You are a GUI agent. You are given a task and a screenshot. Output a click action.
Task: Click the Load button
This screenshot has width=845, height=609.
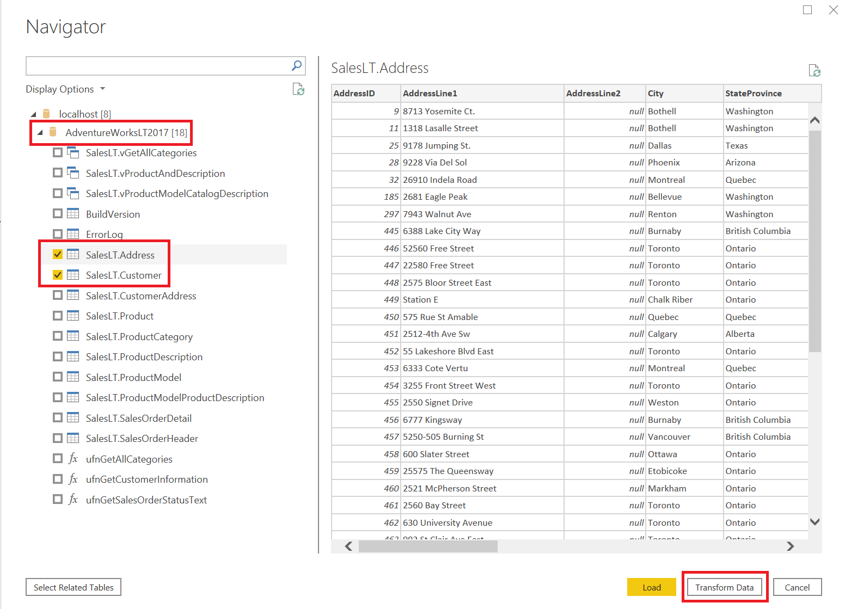coord(651,587)
